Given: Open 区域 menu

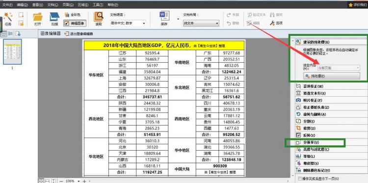Looking at the screenshot, I should click(83, 5).
